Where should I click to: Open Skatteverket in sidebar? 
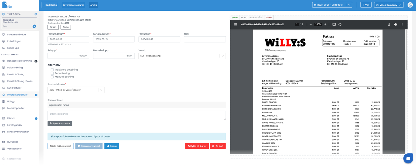coord(14,159)
